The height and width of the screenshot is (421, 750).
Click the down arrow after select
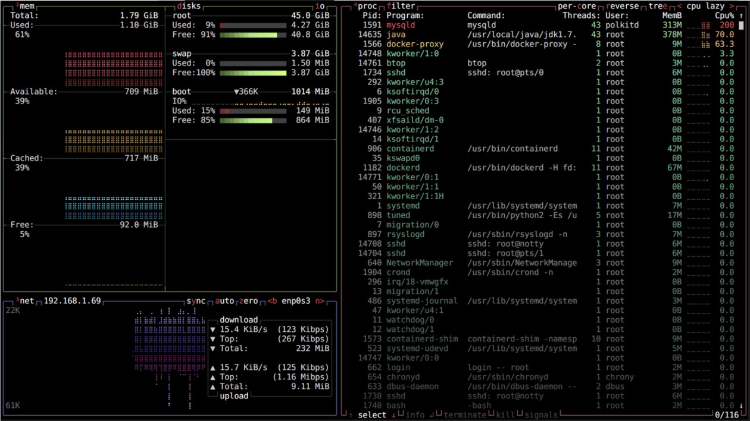click(x=393, y=415)
